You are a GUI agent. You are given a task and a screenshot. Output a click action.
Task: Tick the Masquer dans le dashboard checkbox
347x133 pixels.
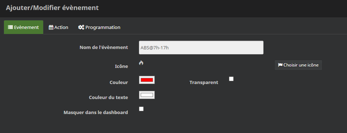click(141, 109)
